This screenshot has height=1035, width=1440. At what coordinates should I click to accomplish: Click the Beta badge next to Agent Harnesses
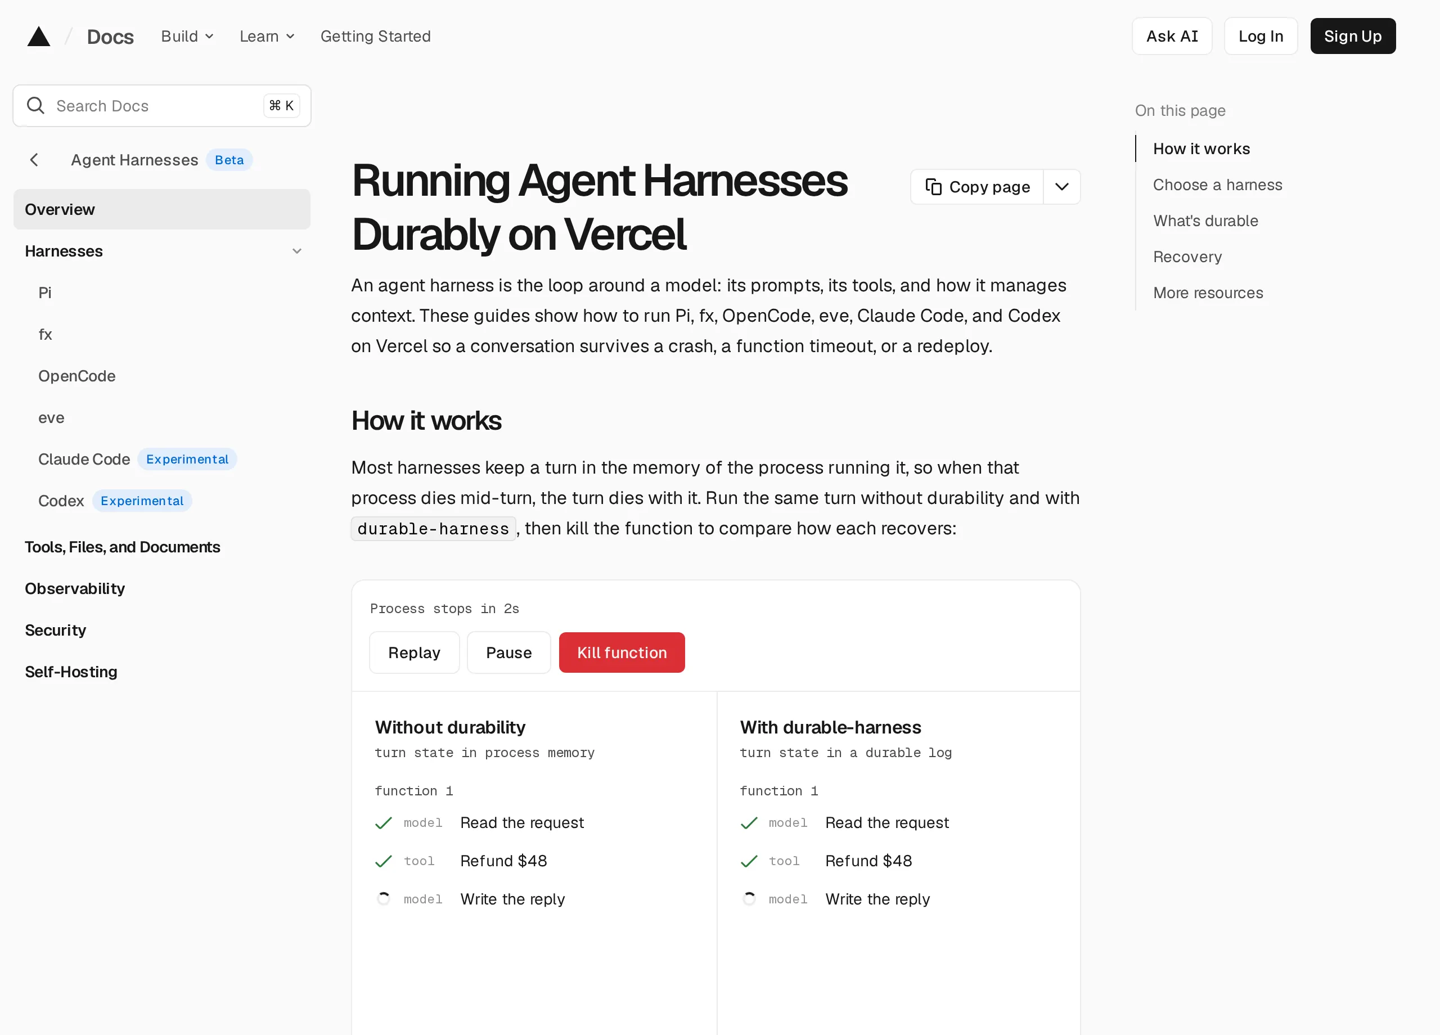click(229, 160)
